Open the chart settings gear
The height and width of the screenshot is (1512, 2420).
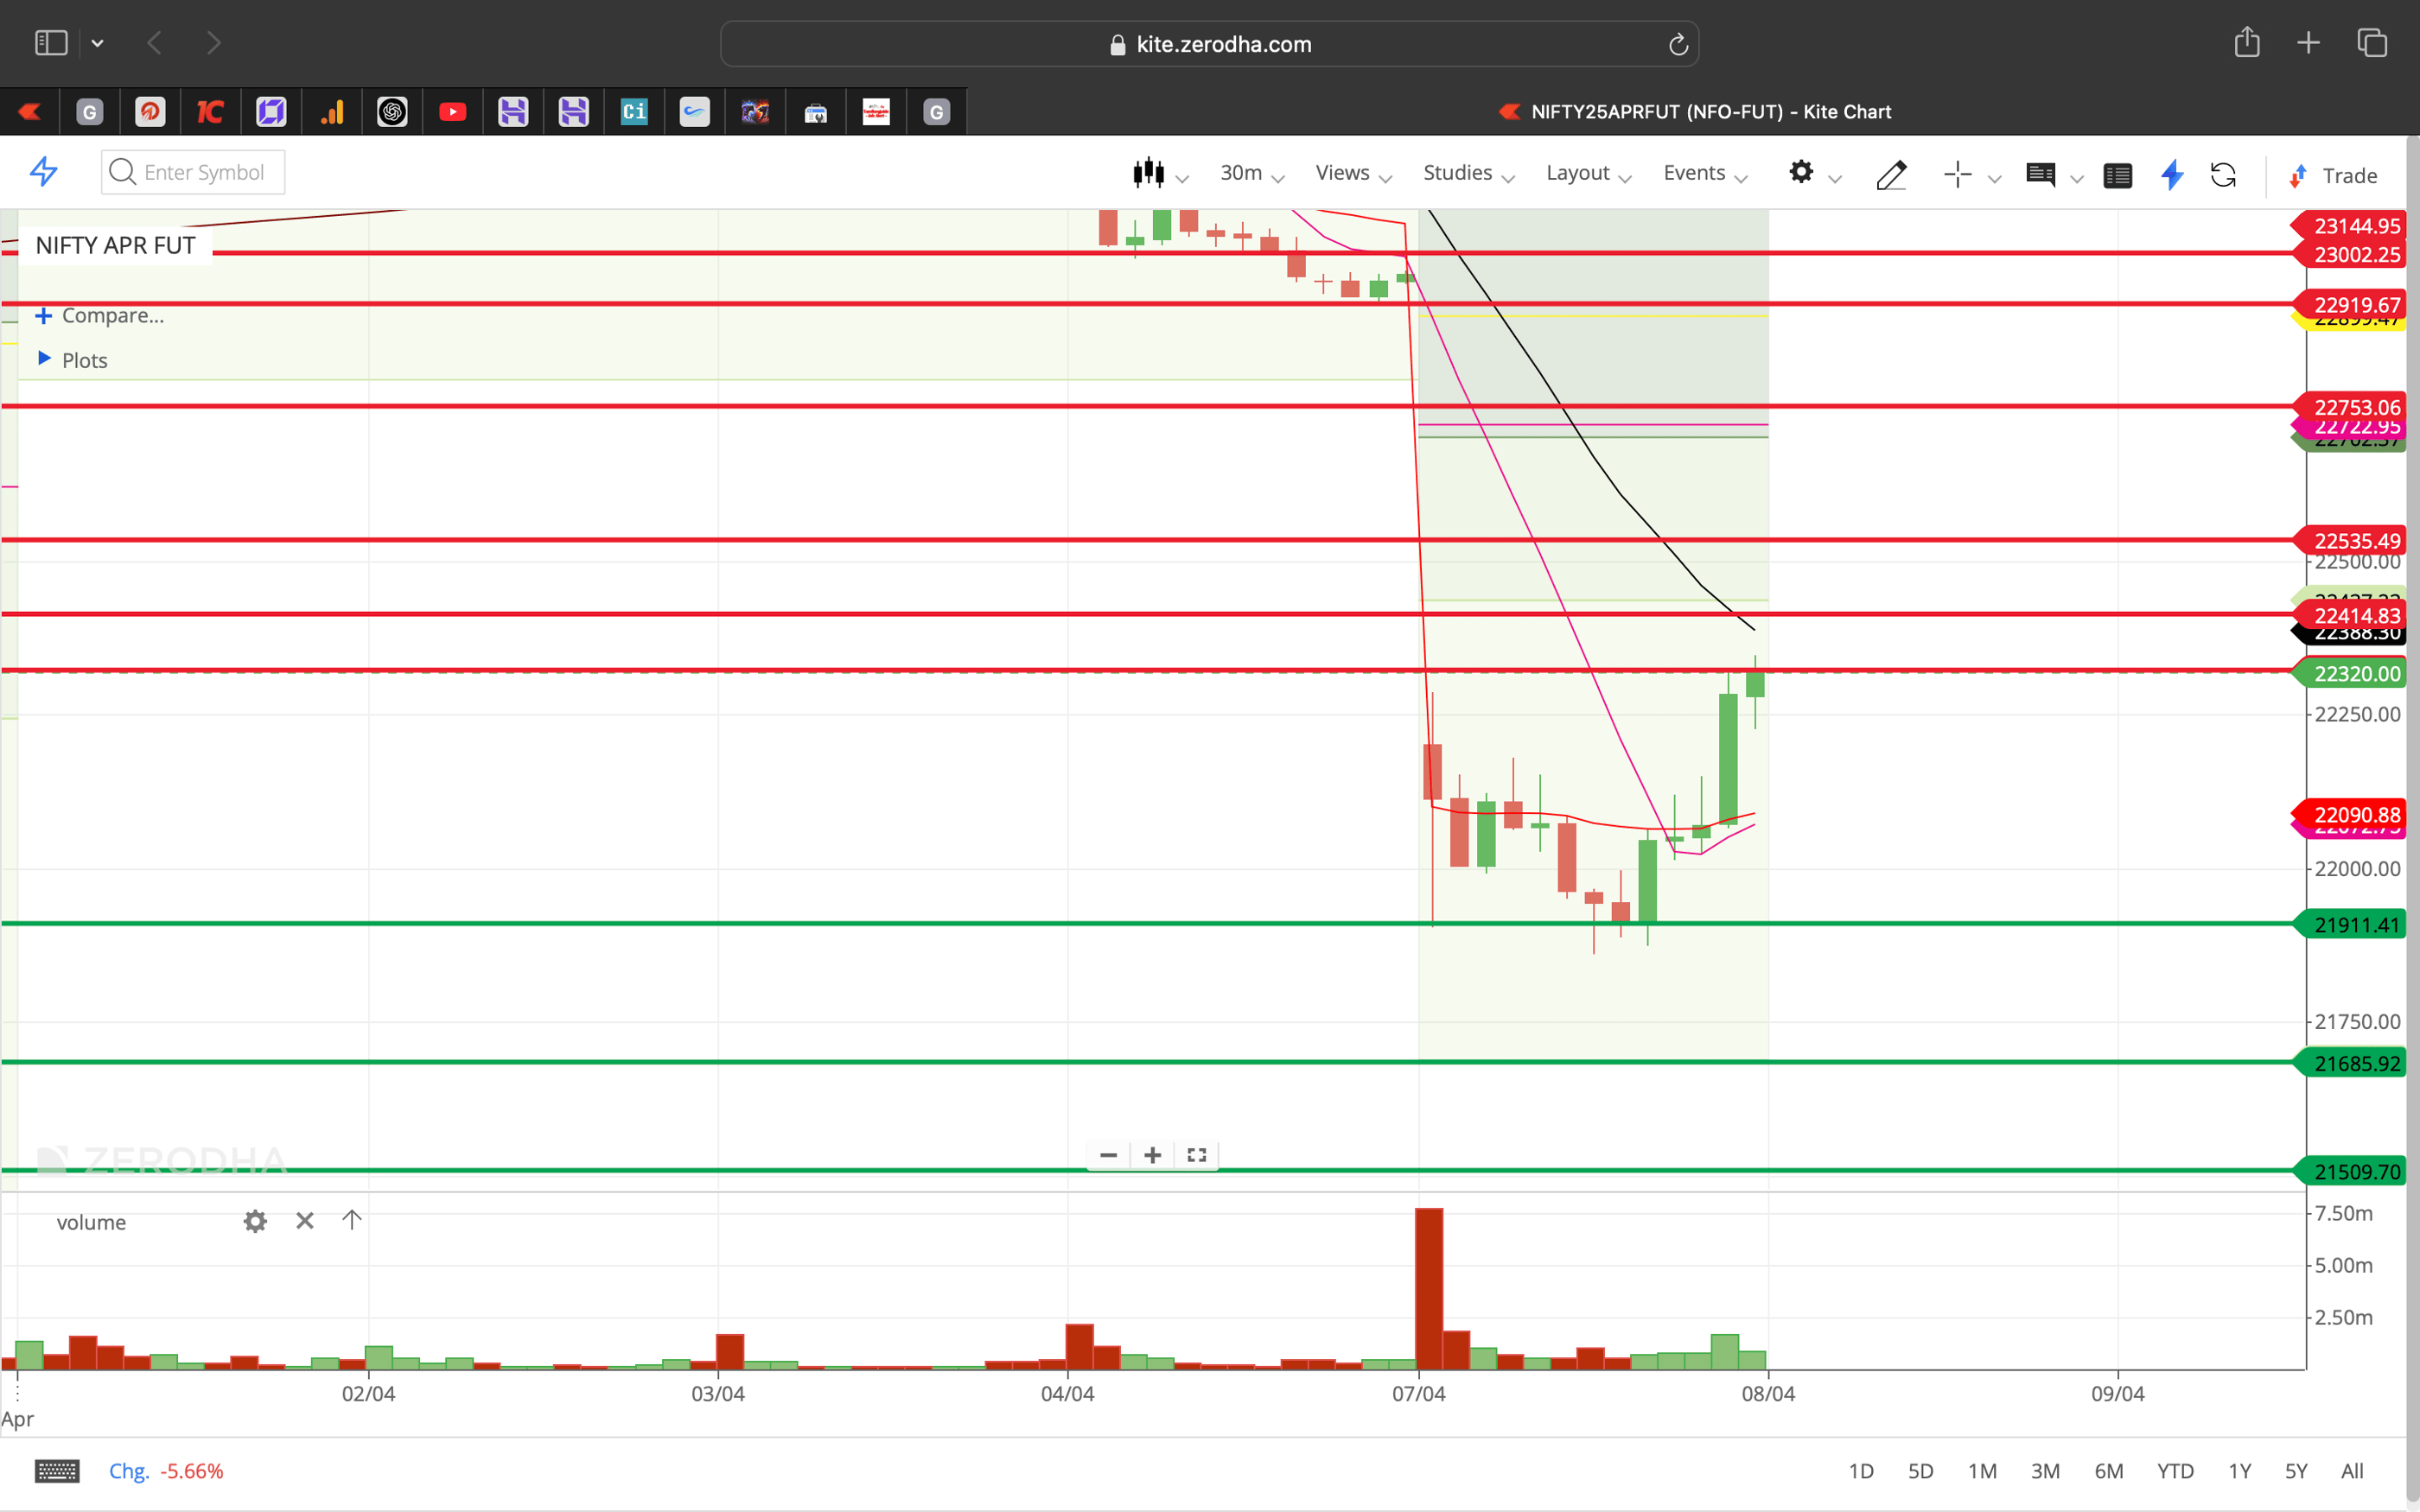pyautogui.click(x=1802, y=173)
